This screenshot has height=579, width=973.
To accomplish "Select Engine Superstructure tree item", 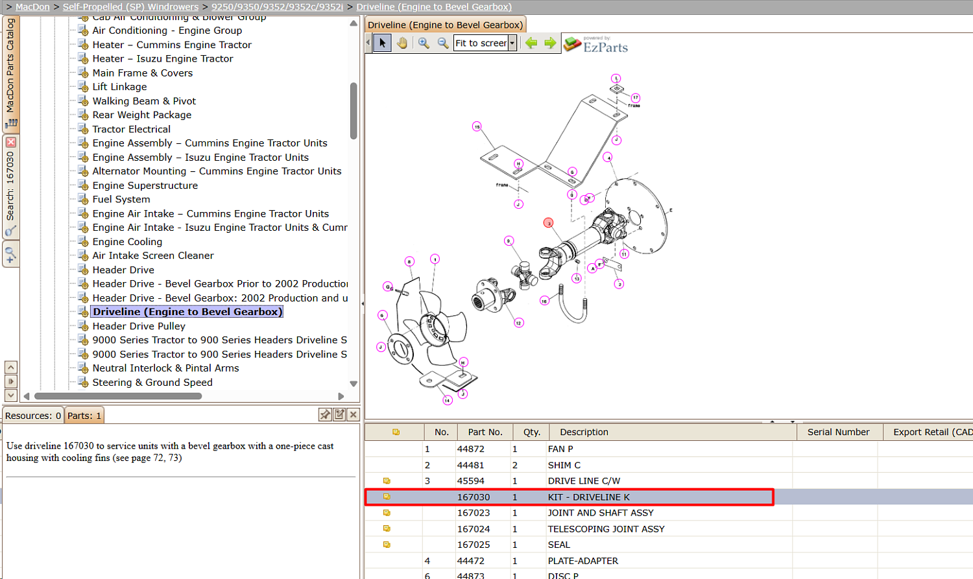I will click(145, 185).
